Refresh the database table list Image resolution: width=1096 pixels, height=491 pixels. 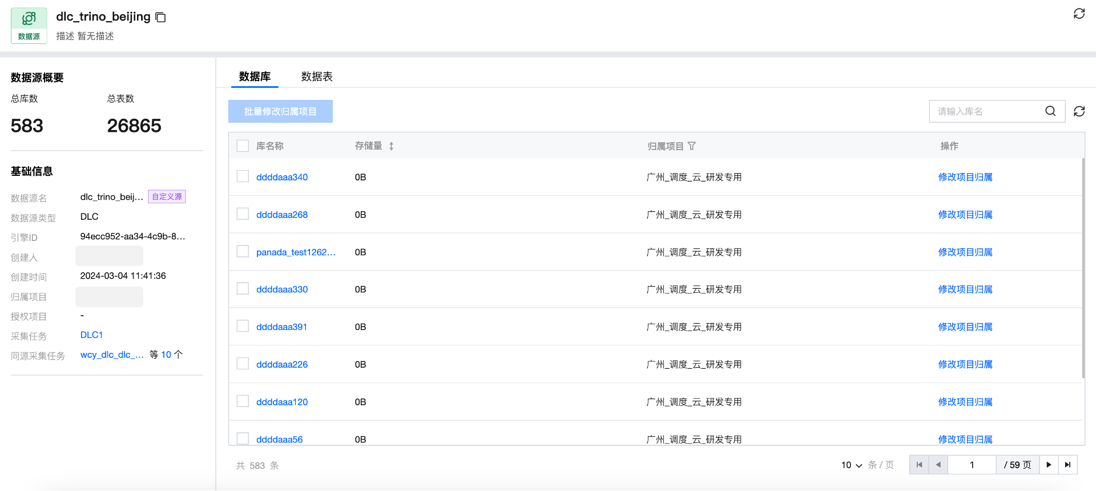(1079, 111)
